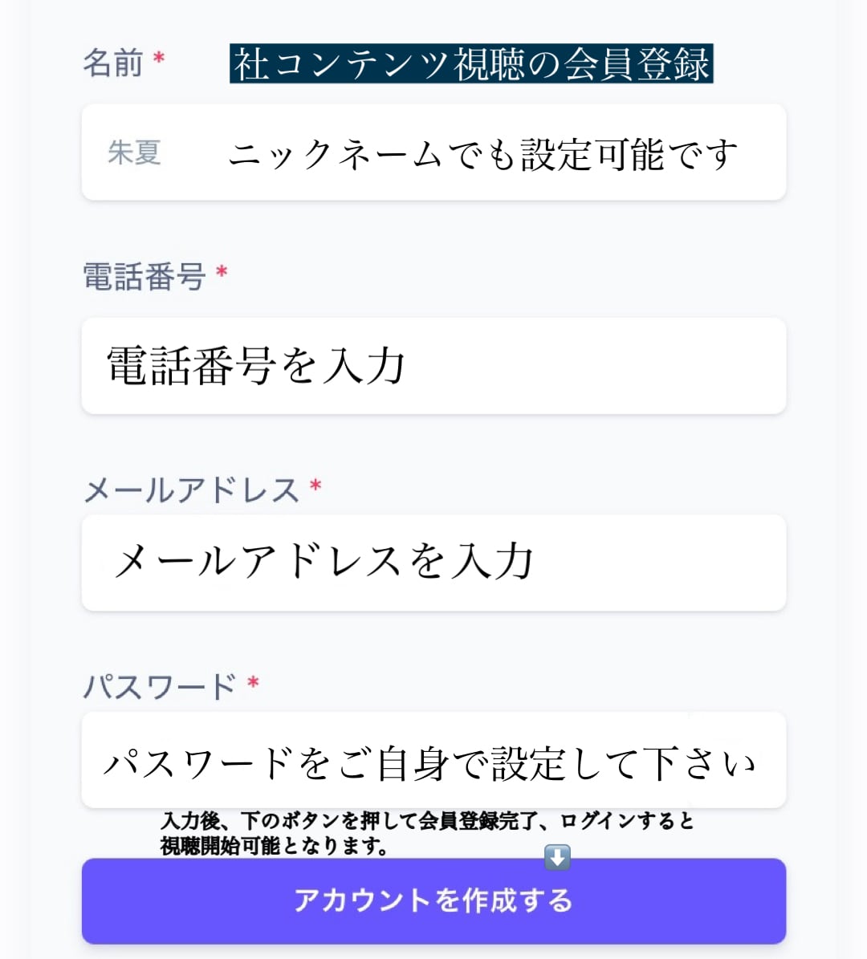Click the パスワード field label

click(x=160, y=687)
